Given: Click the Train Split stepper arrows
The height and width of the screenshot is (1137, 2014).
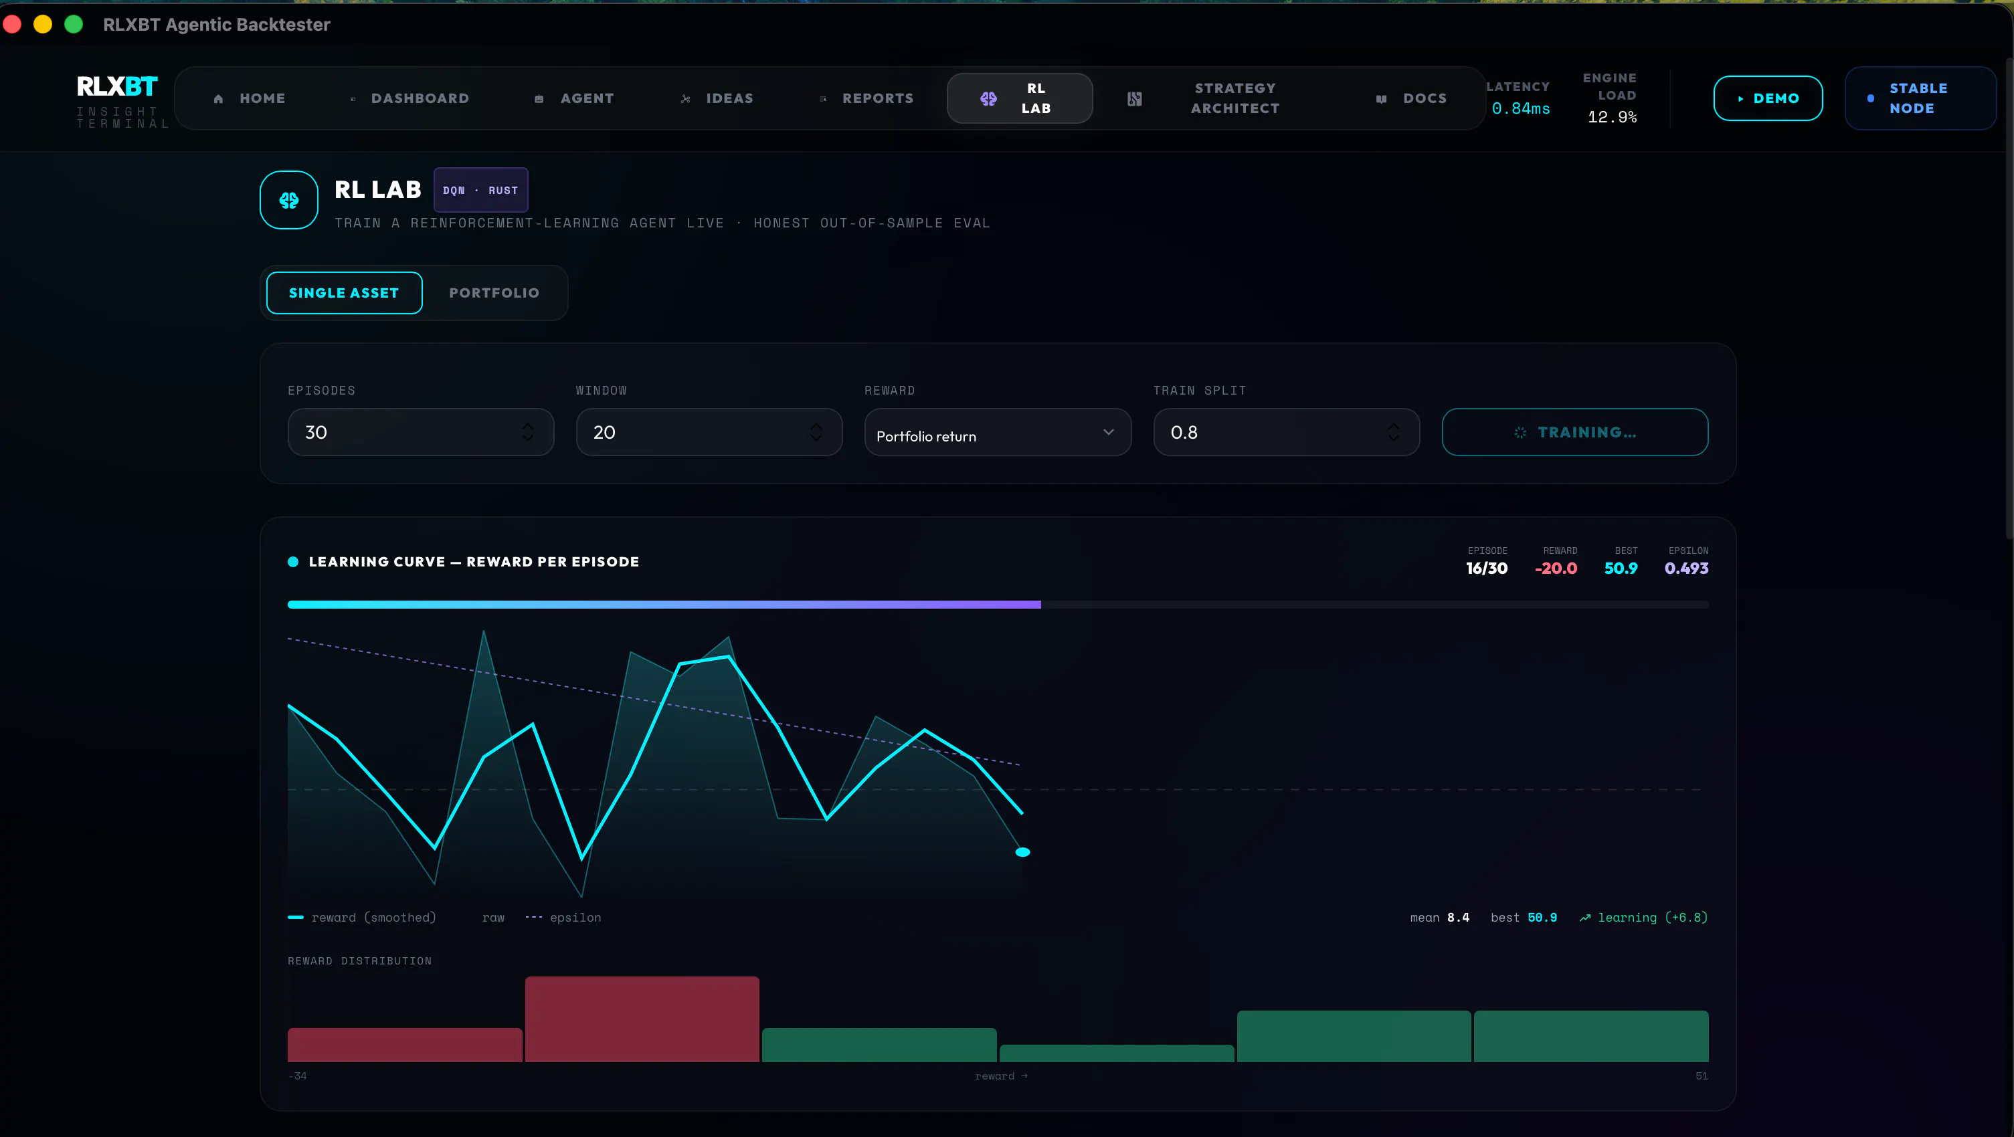Looking at the screenshot, I should point(1393,432).
